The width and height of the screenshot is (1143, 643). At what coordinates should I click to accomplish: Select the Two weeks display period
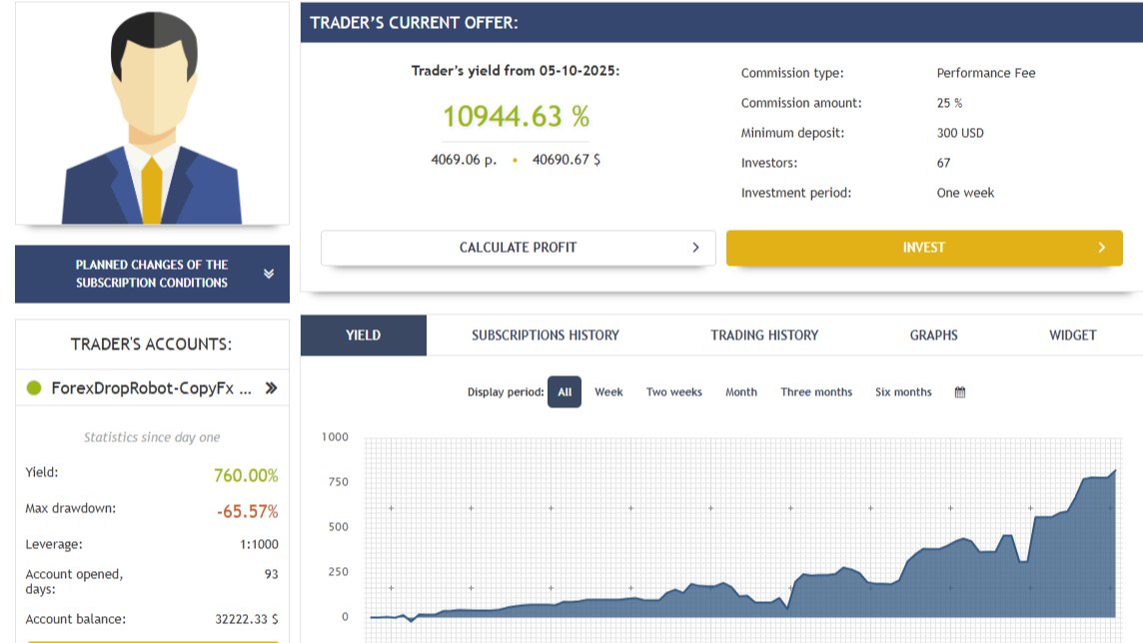pyautogui.click(x=674, y=391)
